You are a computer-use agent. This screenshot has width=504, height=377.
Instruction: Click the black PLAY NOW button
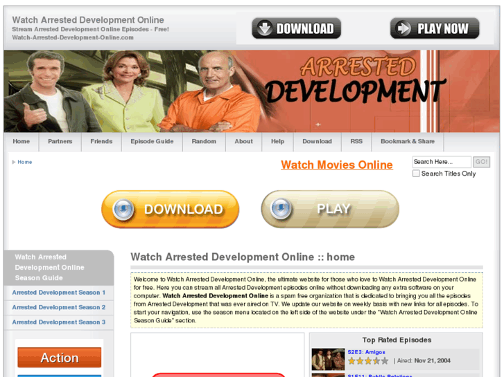435,28
